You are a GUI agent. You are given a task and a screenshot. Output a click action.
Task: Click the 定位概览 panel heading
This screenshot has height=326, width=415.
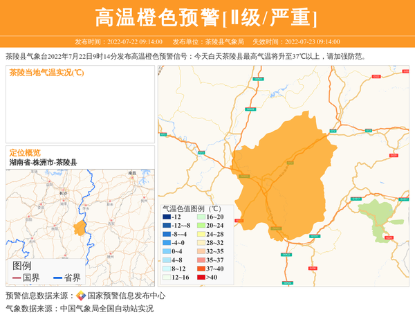coord(25,152)
